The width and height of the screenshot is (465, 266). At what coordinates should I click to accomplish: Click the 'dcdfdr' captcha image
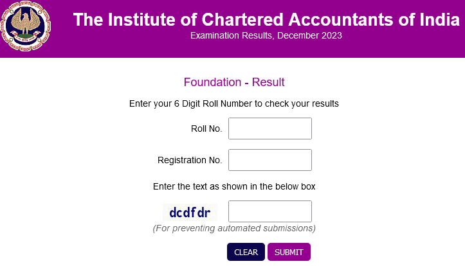pyautogui.click(x=190, y=212)
